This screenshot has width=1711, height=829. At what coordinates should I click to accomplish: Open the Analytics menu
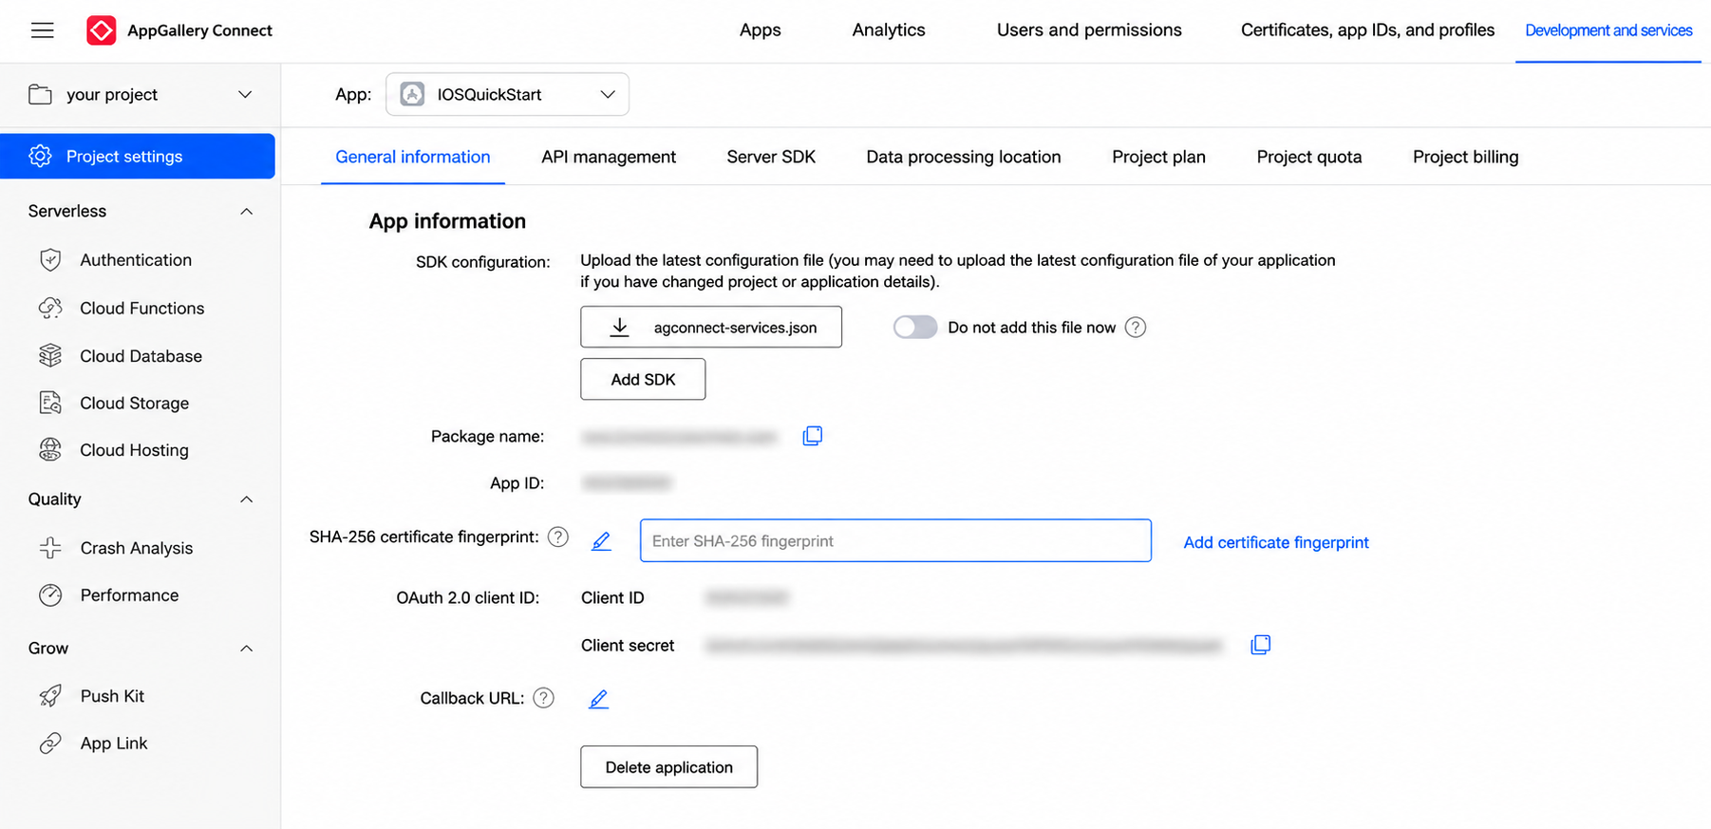pos(889,30)
